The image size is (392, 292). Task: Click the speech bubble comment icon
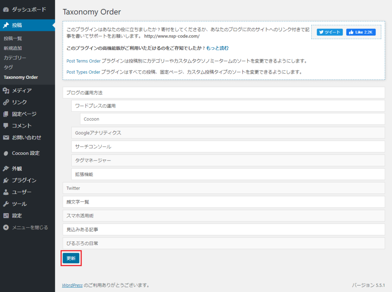(6, 126)
